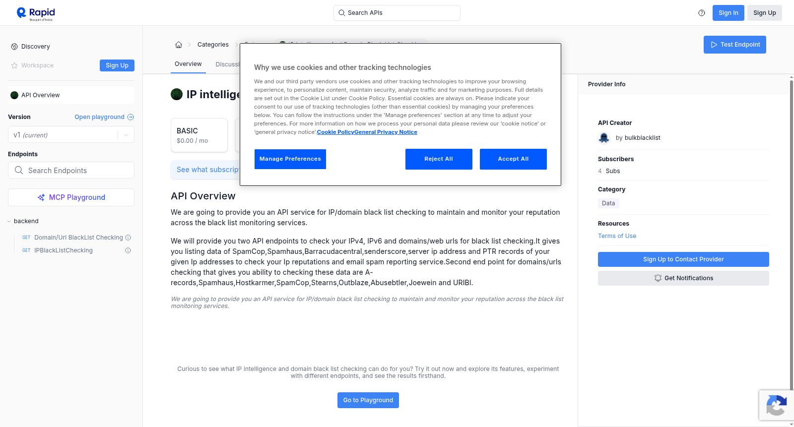The height and width of the screenshot is (427, 794).
Task: Go to home via breadcrumb house icon
Action: (x=179, y=45)
